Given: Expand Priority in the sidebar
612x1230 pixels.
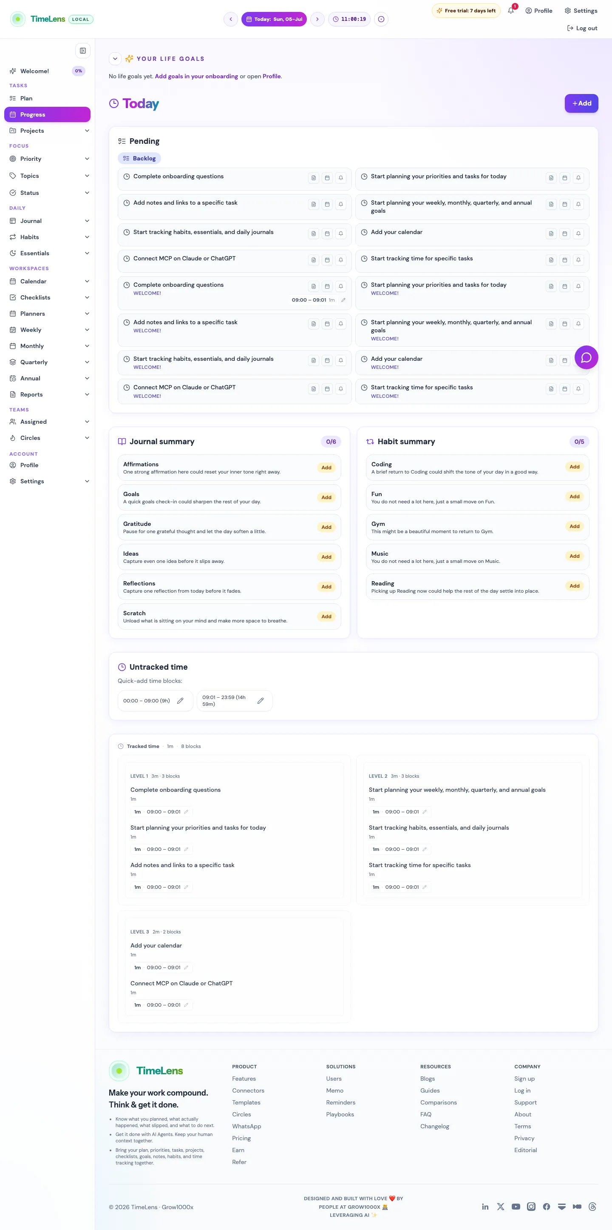Looking at the screenshot, I should point(87,159).
